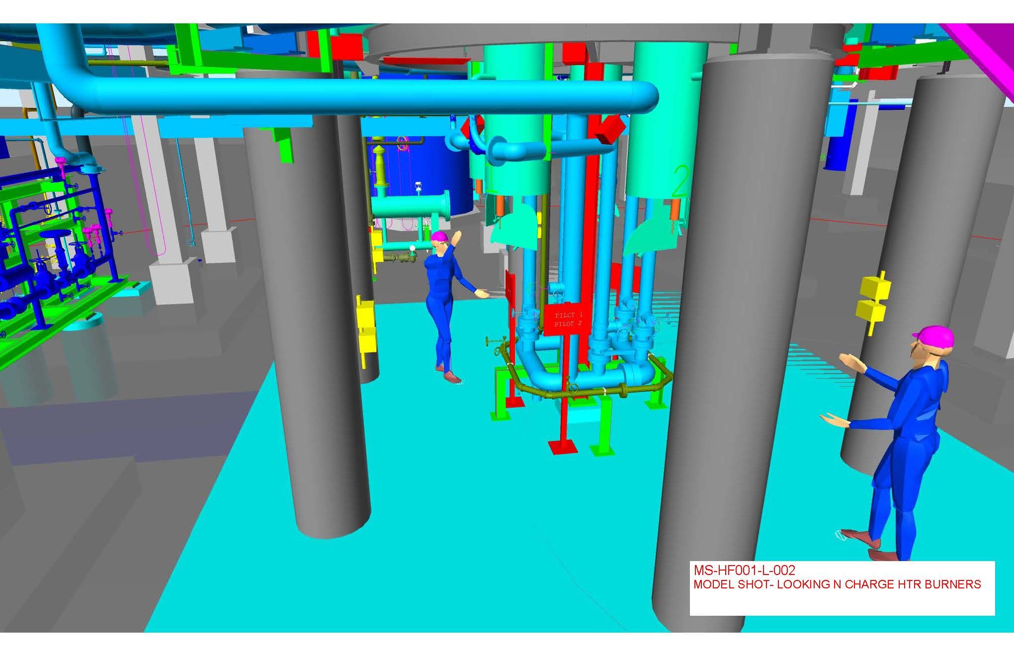Click the MODEL SHOT caption description line
Image resolution: width=1014 pixels, height=656 pixels.
point(837,584)
